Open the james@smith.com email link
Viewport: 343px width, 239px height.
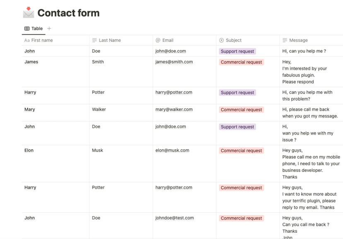tap(174, 62)
